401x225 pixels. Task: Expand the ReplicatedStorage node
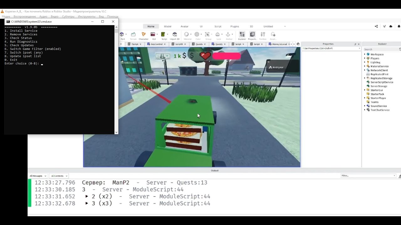tap(365, 78)
